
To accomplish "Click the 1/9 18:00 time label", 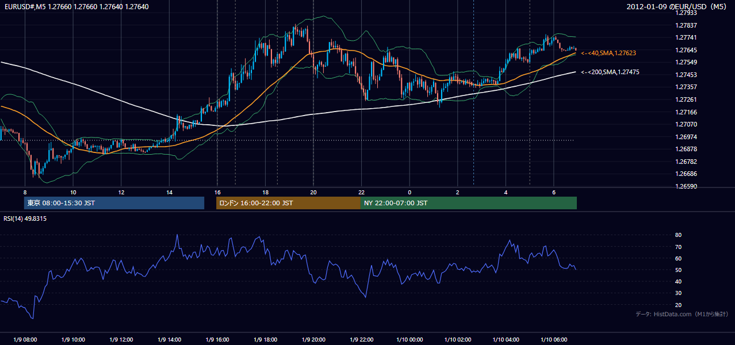I will pyautogui.click(x=265, y=339).
